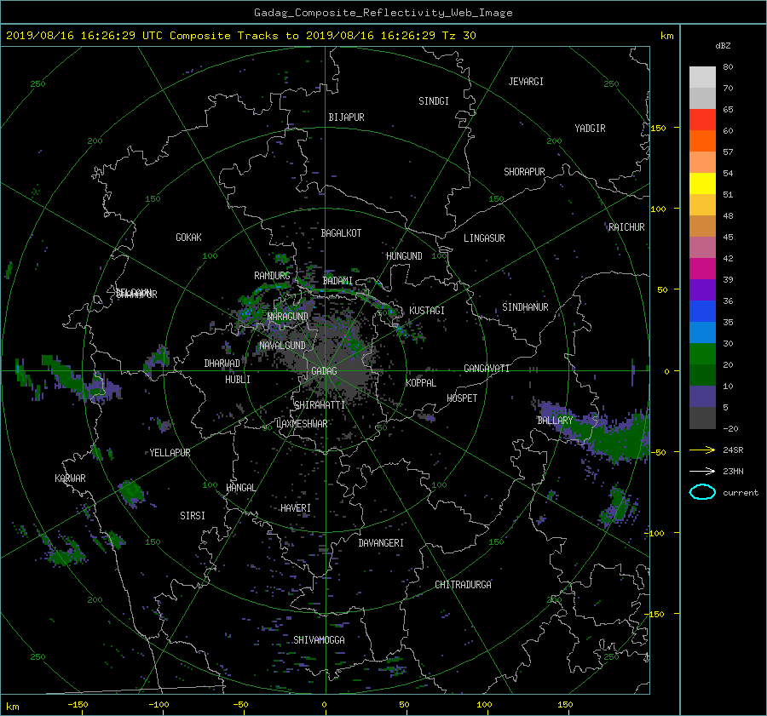The width and height of the screenshot is (767, 716).
Task: Select the KARWAR coastal label
Action: click(70, 478)
